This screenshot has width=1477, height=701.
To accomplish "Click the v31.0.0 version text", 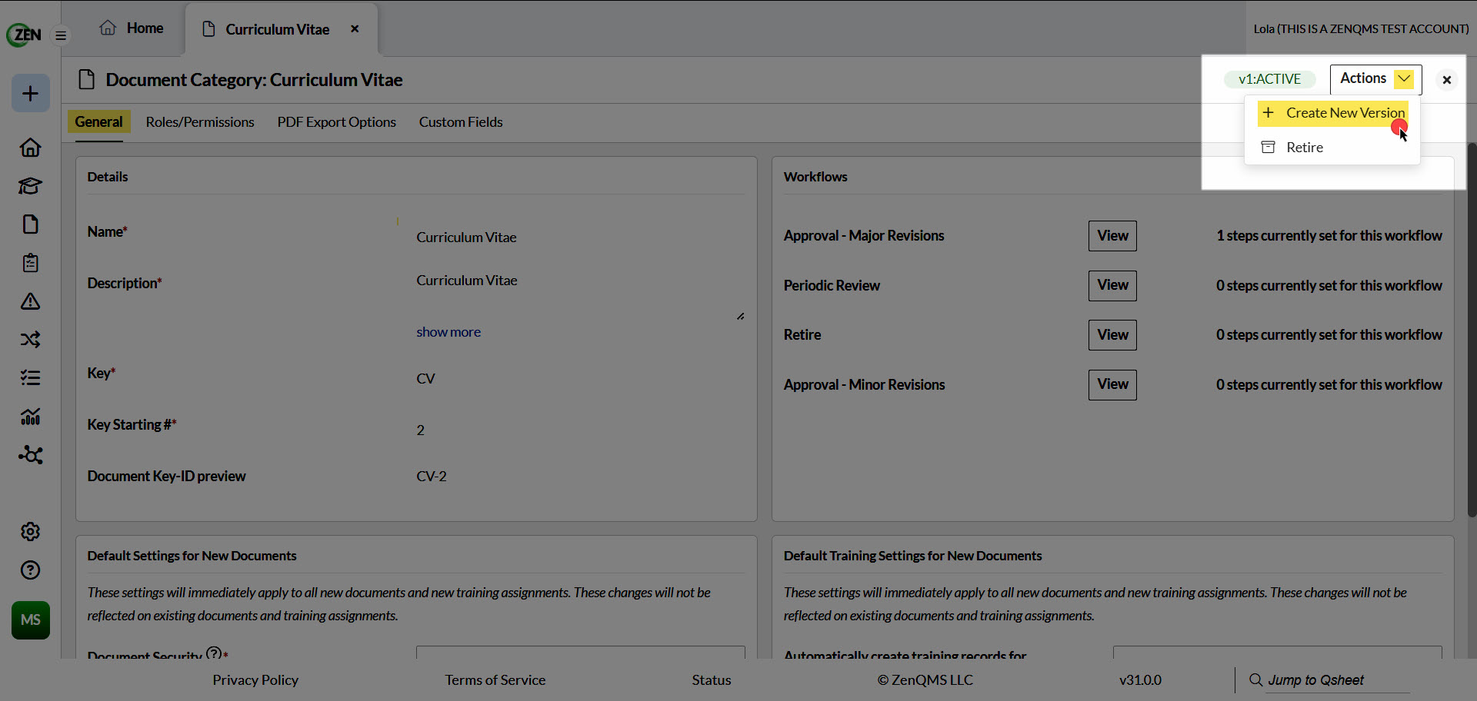I will pyautogui.click(x=1140, y=680).
